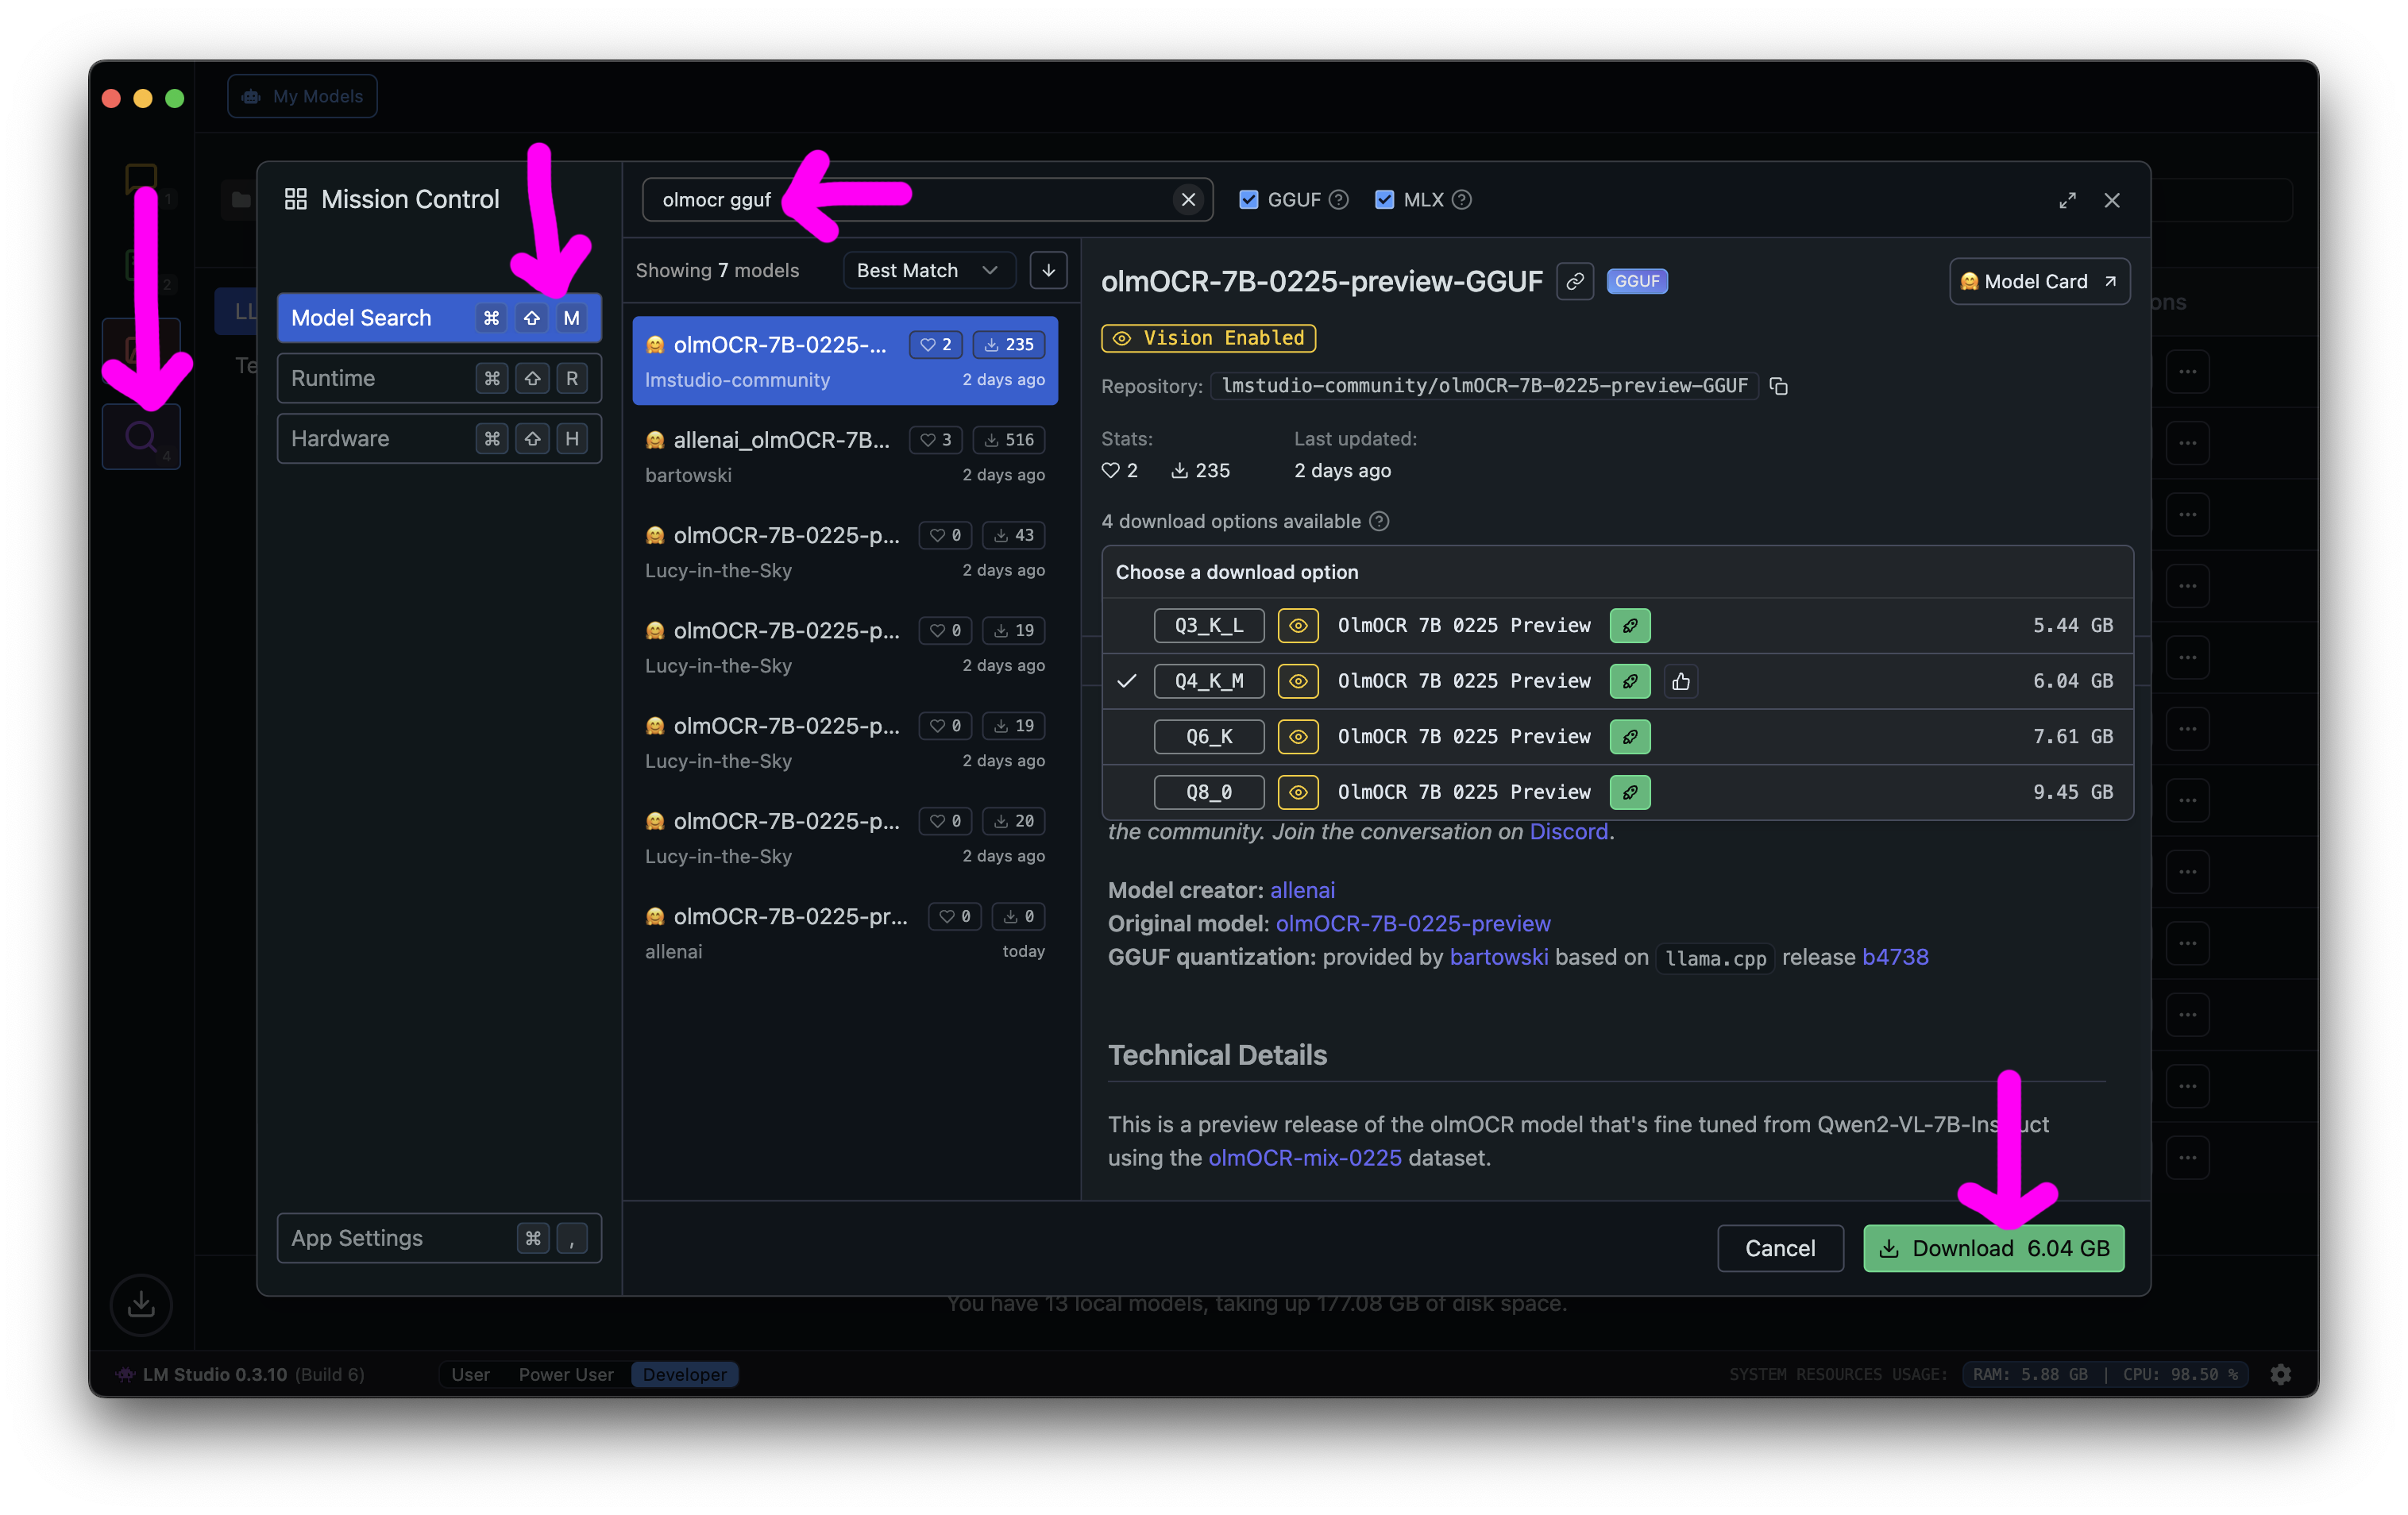Open the Runtime tab

[x=439, y=378]
